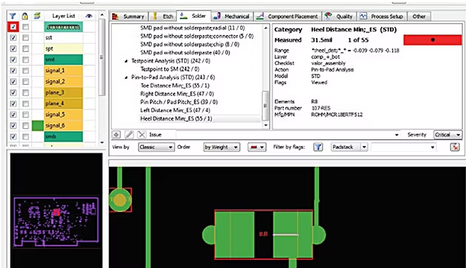Viewport: 466px width, 268px height.
Task: Select Heel Distance Min;_ES (55 / 1)
Action: click(x=176, y=118)
